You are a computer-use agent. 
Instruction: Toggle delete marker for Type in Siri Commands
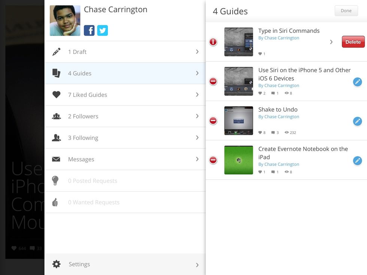coord(213,42)
